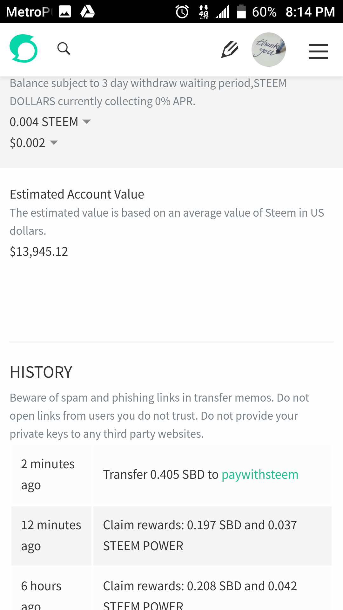Tap the battery status icon
The width and height of the screenshot is (343, 610).
(x=241, y=12)
